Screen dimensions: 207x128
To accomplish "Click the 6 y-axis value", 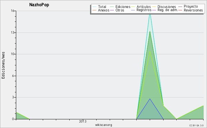I will point(13,76).
